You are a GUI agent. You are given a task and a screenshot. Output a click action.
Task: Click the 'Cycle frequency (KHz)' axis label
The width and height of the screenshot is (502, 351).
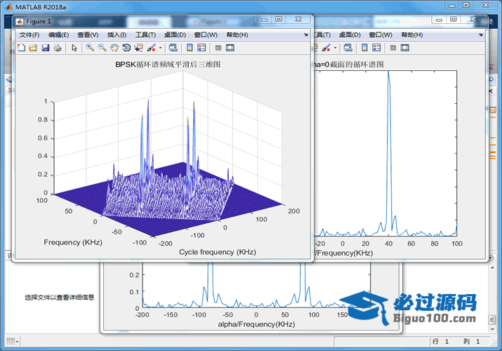218,252
